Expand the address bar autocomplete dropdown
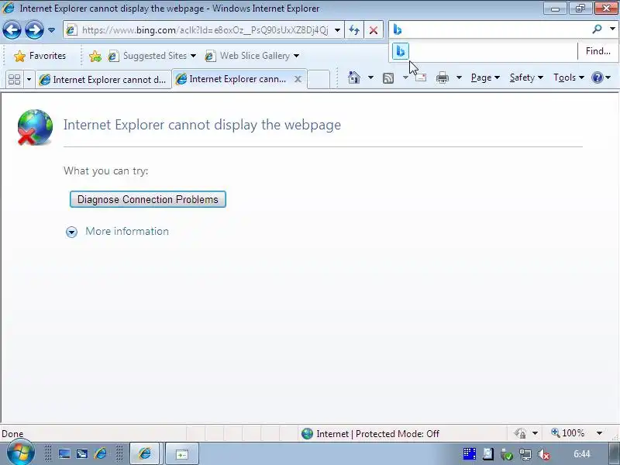 (x=337, y=30)
